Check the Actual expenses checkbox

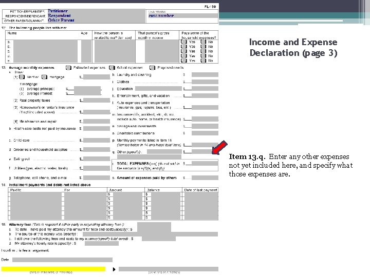coord(112,68)
